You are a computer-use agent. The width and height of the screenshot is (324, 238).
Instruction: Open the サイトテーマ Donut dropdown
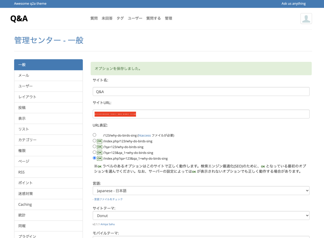click(201, 216)
